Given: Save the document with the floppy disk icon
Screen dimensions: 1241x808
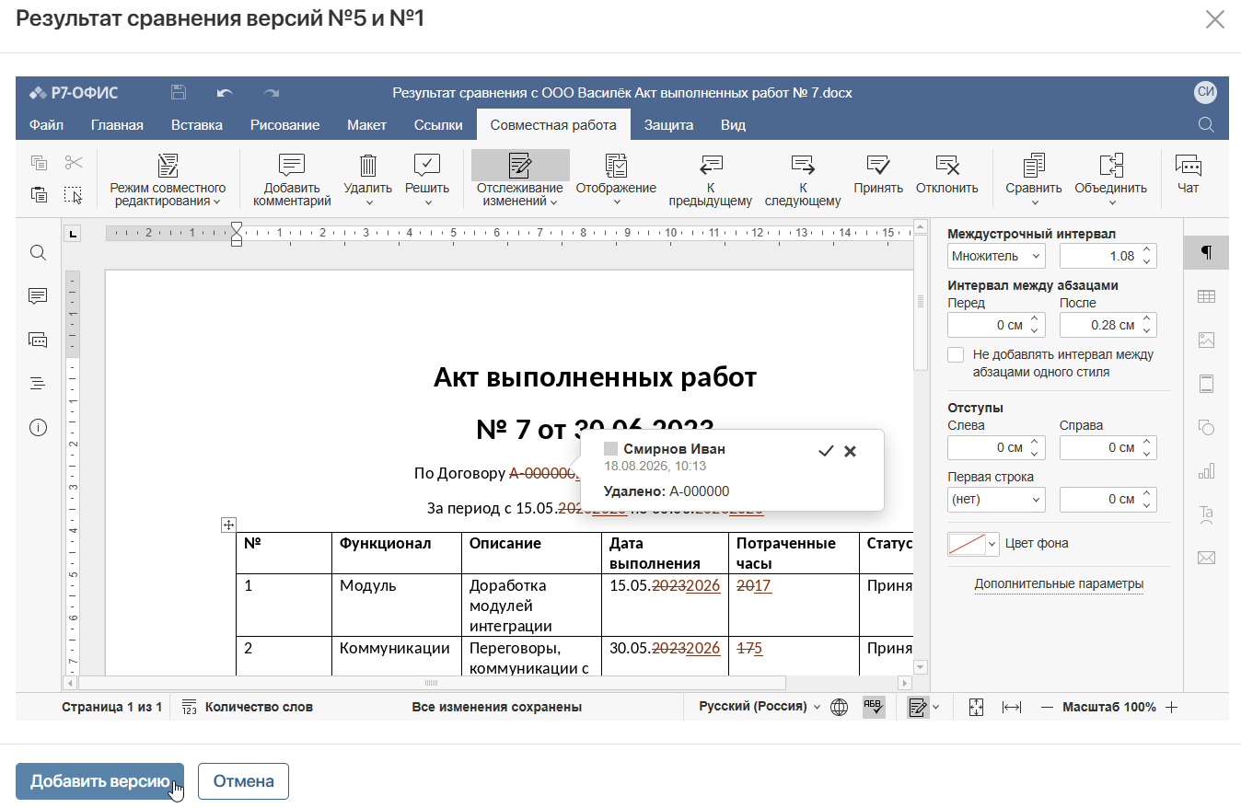Looking at the screenshot, I should 179,93.
